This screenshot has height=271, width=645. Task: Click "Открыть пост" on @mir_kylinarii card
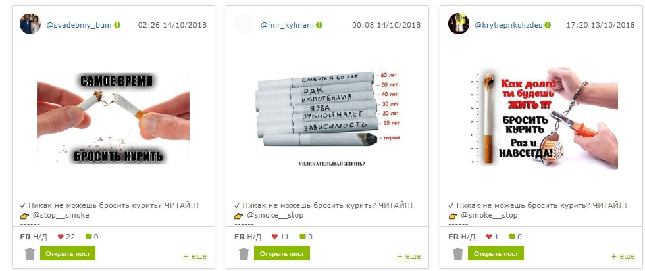pos(282,253)
